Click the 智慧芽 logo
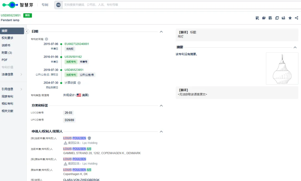Viewport: 301px width, 181px height. pyautogui.click(x=18, y=5)
